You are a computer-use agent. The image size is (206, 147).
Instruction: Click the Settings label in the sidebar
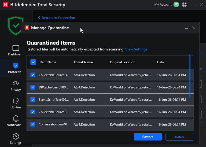[15, 142]
